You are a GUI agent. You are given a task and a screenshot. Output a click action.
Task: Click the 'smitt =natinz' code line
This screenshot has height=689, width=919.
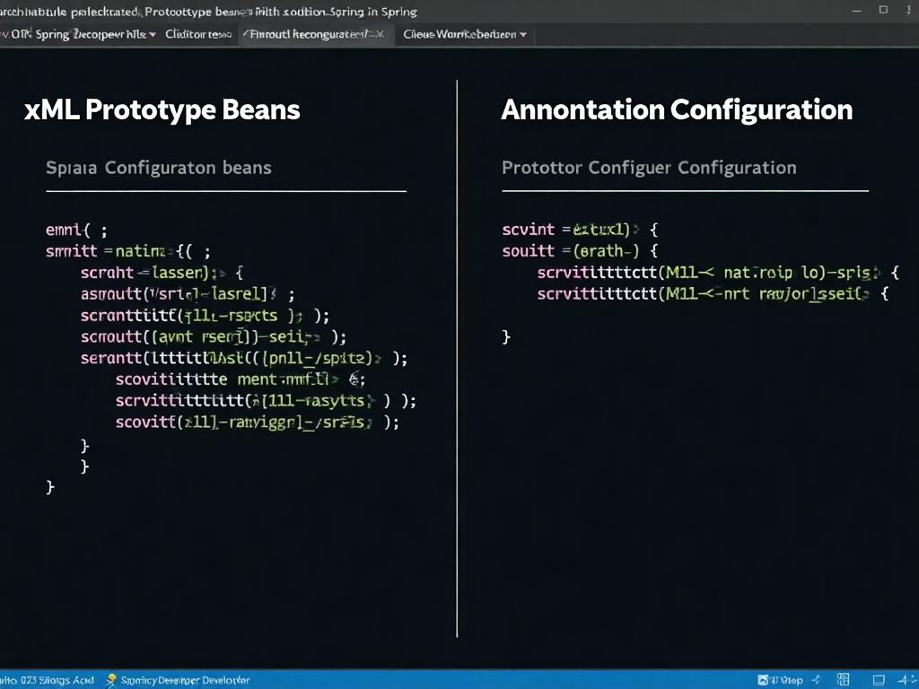pos(128,251)
